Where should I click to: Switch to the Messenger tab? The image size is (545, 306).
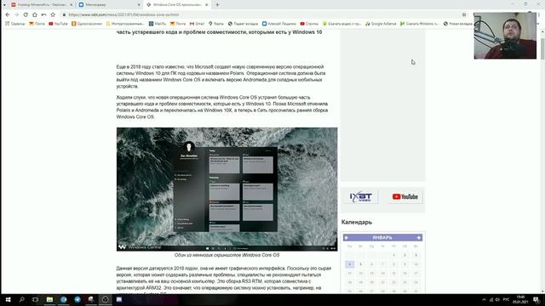tap(108, 5)
